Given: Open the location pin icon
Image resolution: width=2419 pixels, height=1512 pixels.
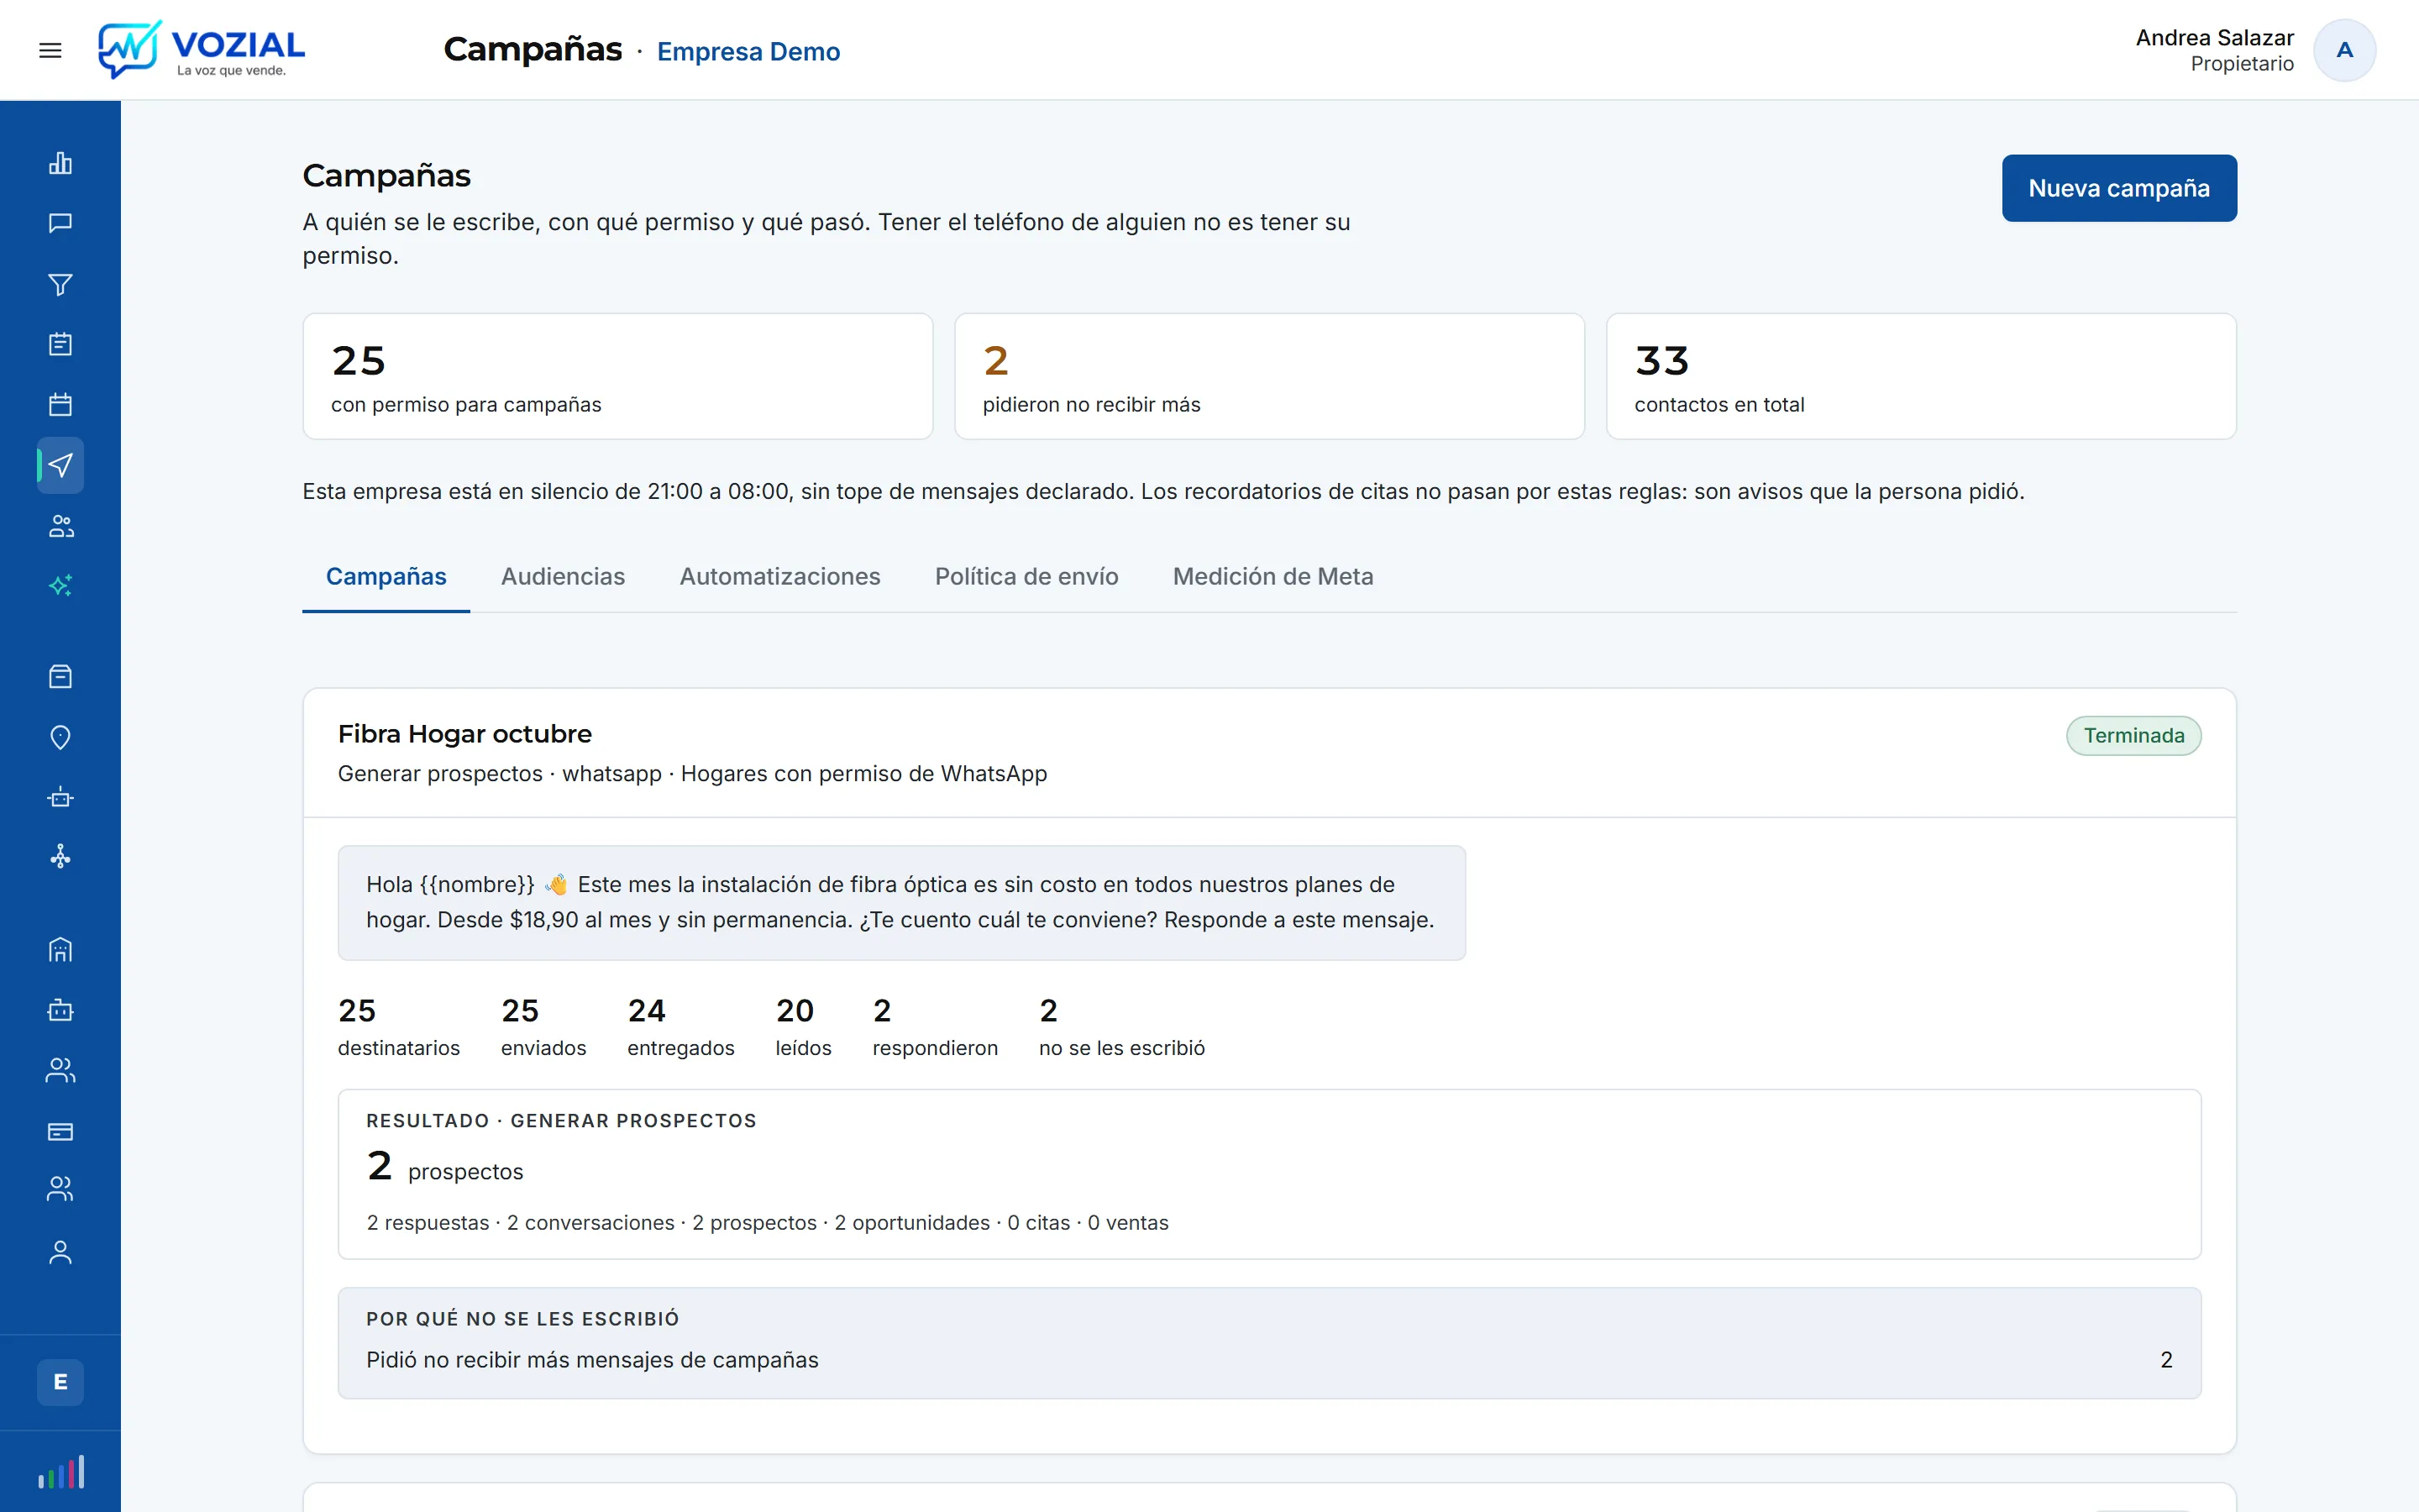Looking at the screenshot, I should click(60, 737).
